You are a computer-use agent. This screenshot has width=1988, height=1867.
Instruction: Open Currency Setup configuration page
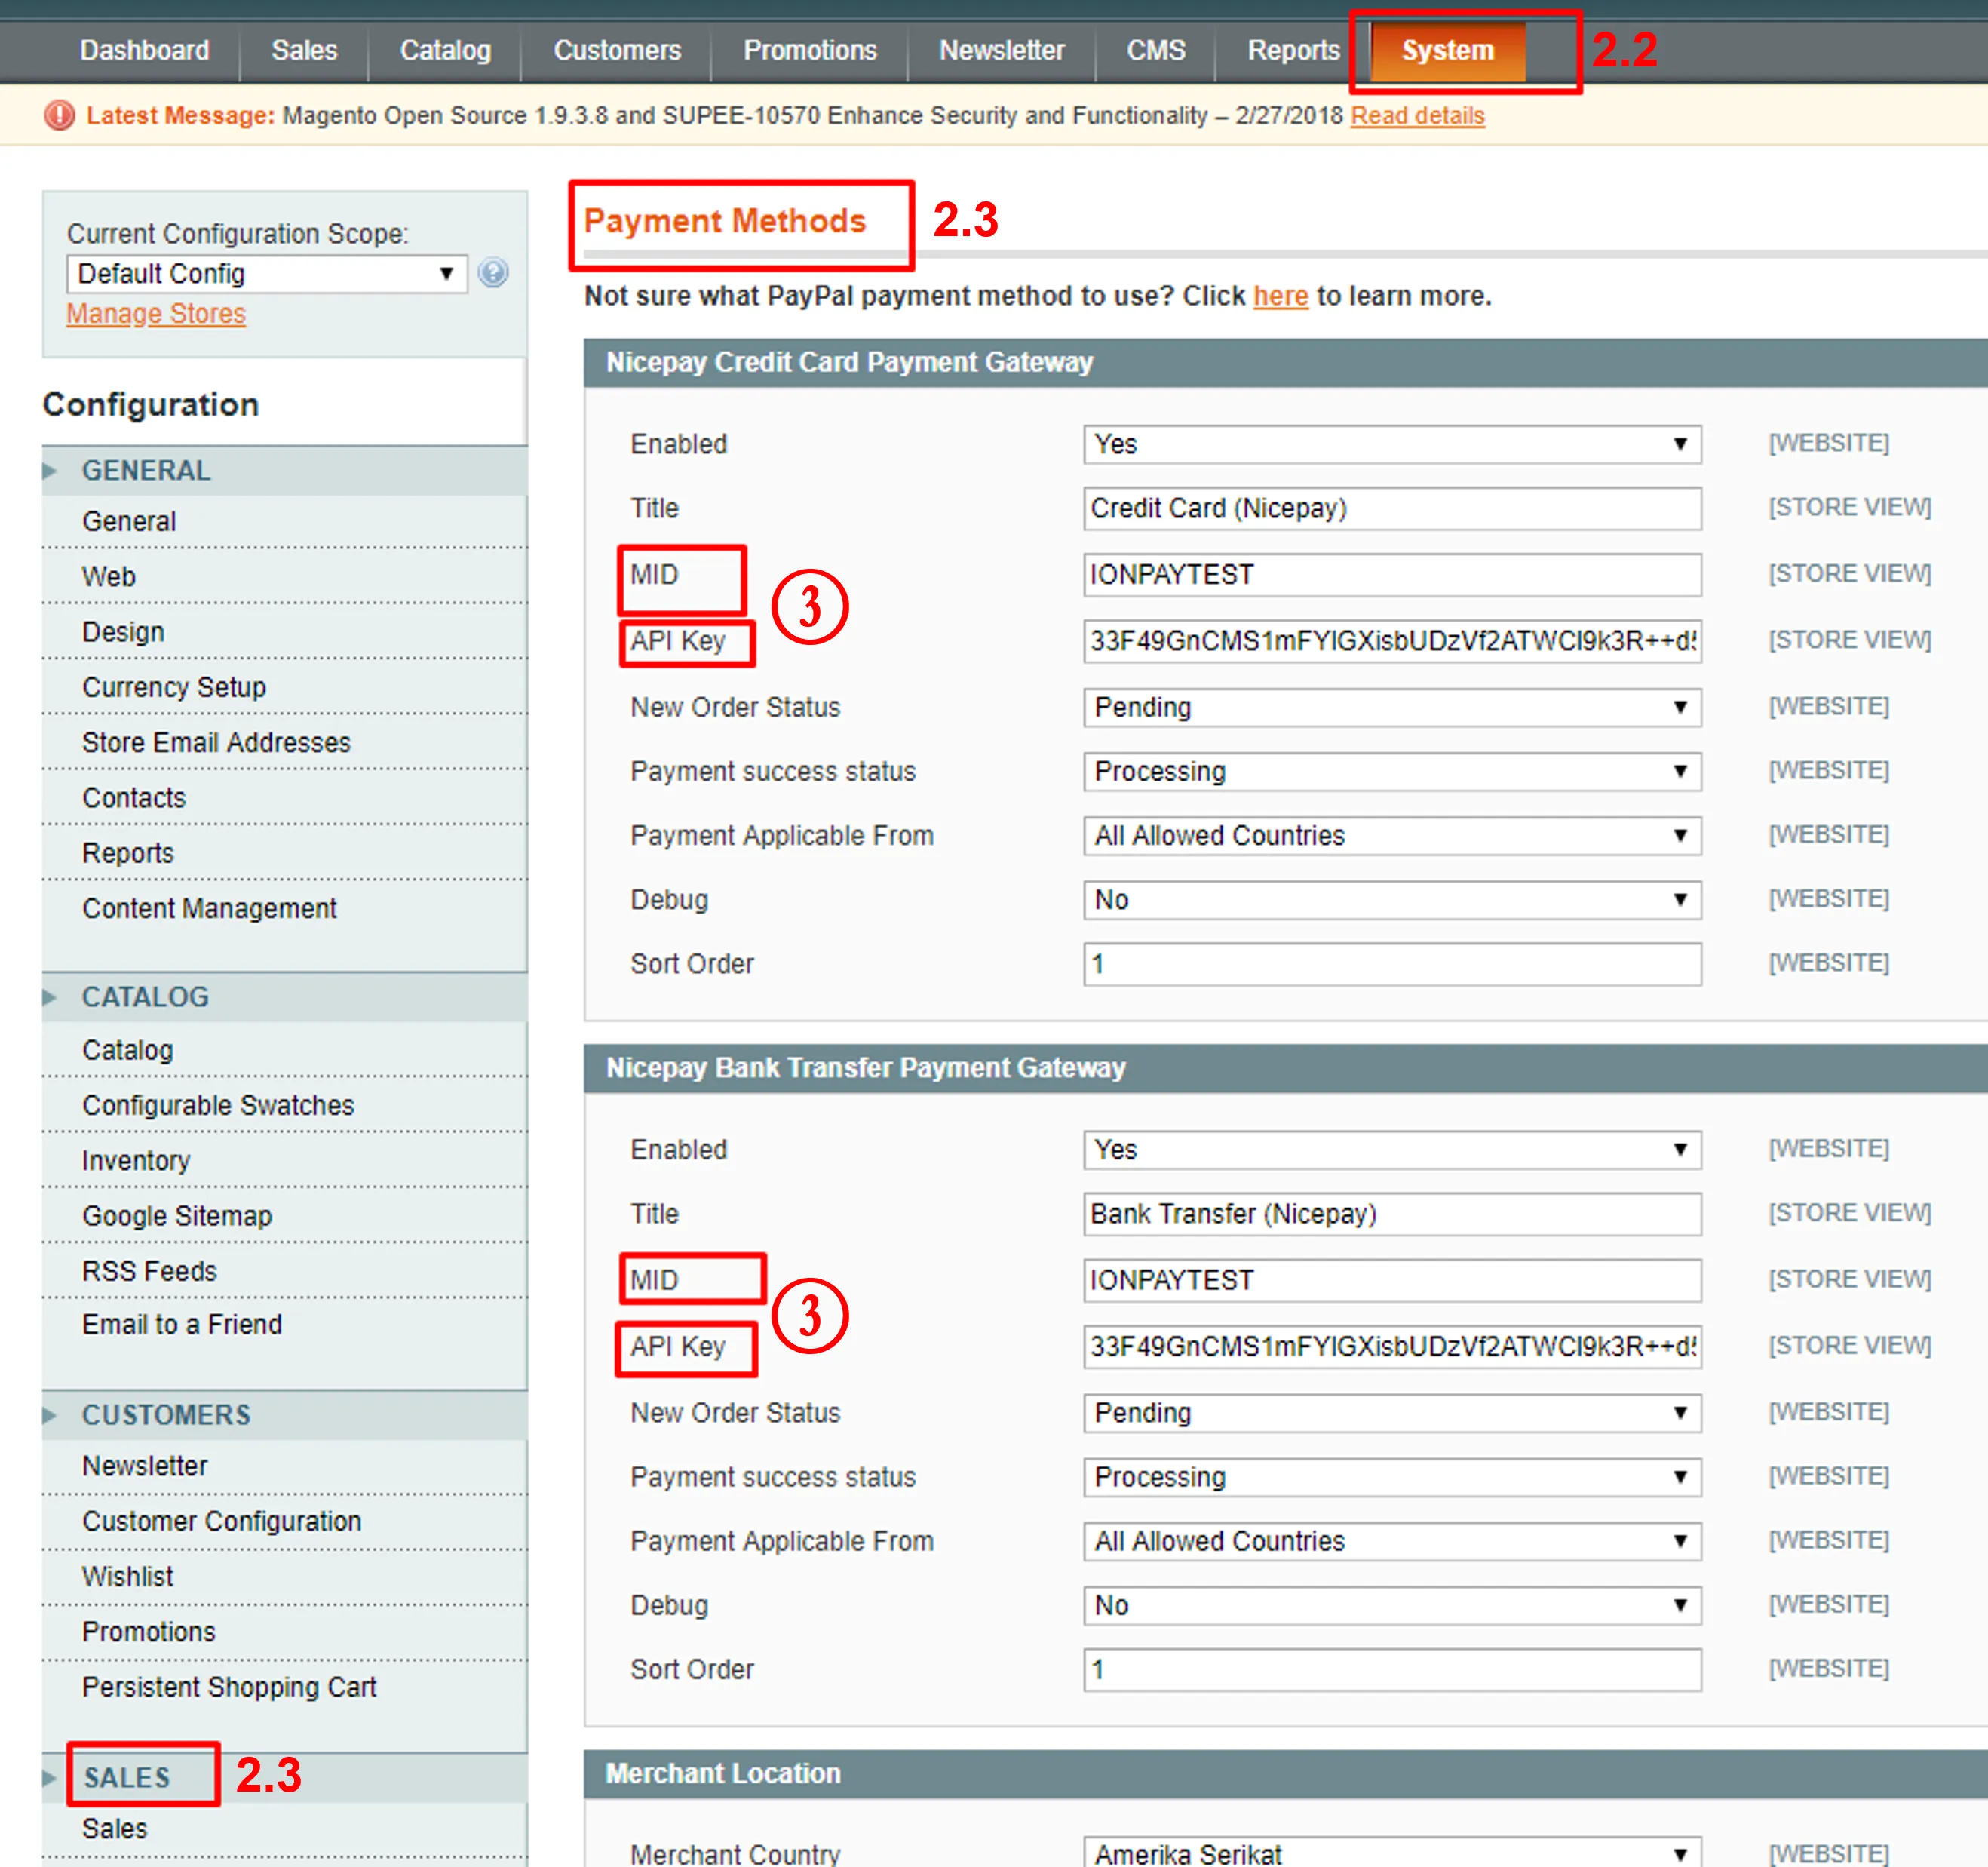pyautogui.click(x=284, y=687)
